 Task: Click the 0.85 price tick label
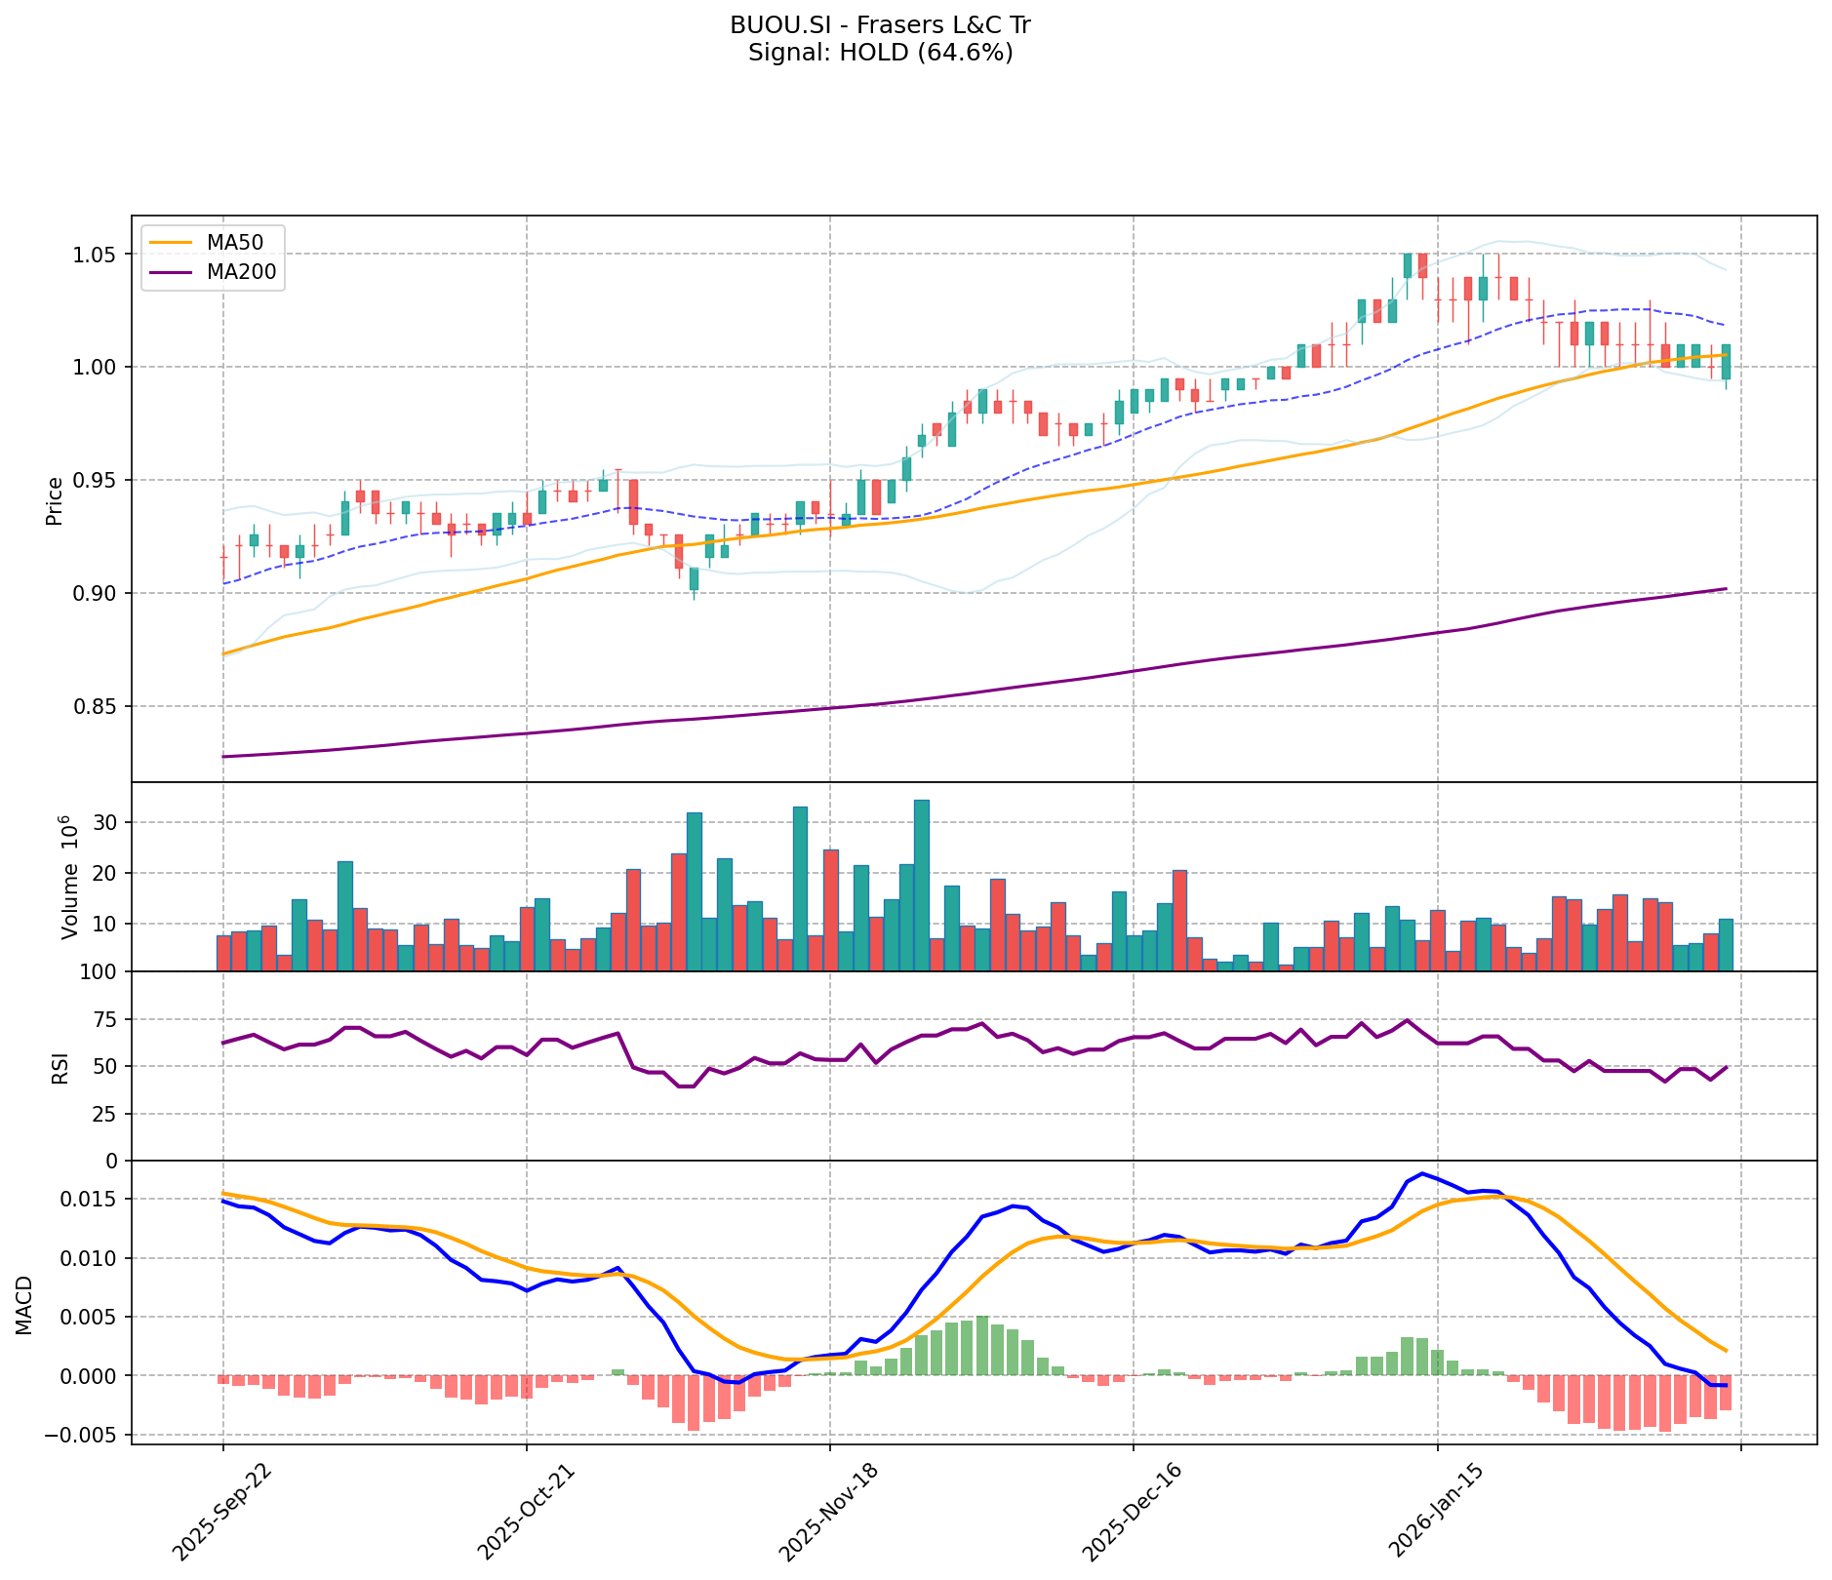[98, 706]
